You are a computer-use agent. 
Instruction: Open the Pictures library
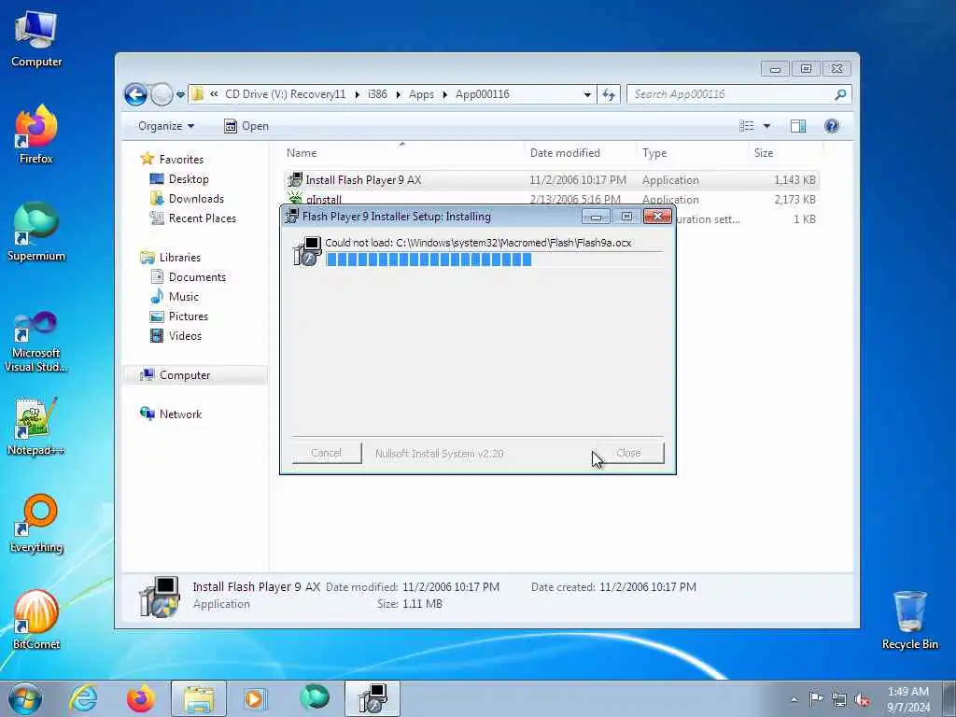pyautogui.click(x=188, y=316)
